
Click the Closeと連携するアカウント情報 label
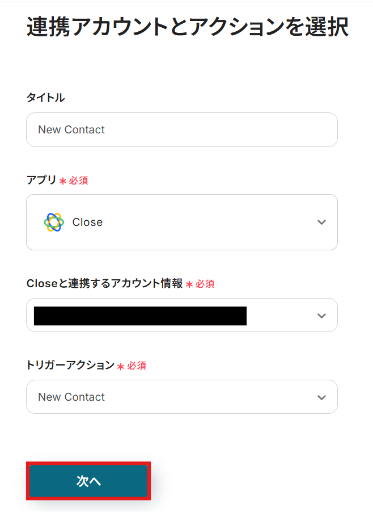click(104, 284)
